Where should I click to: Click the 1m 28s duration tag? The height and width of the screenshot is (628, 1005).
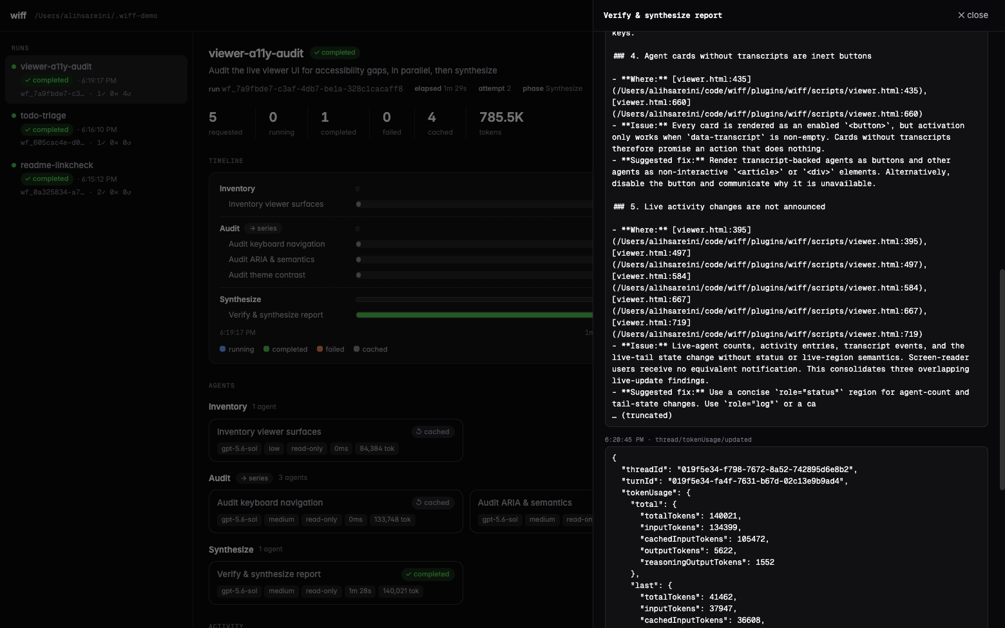pos(359,591)
